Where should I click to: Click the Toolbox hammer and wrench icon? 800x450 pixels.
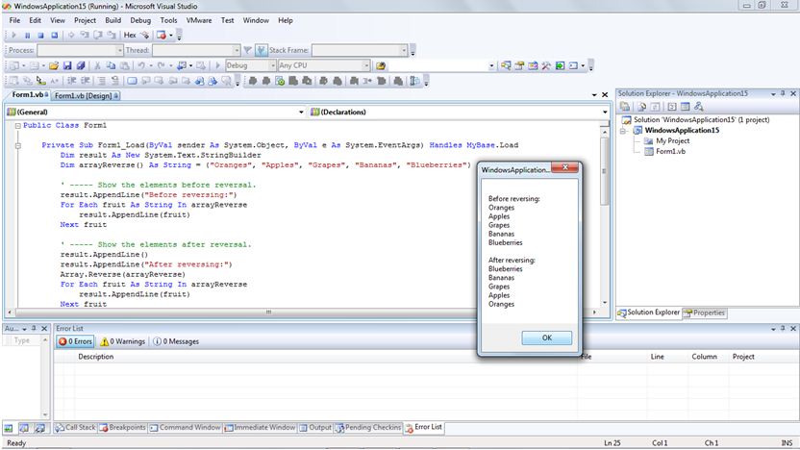[x=546, y=65]
